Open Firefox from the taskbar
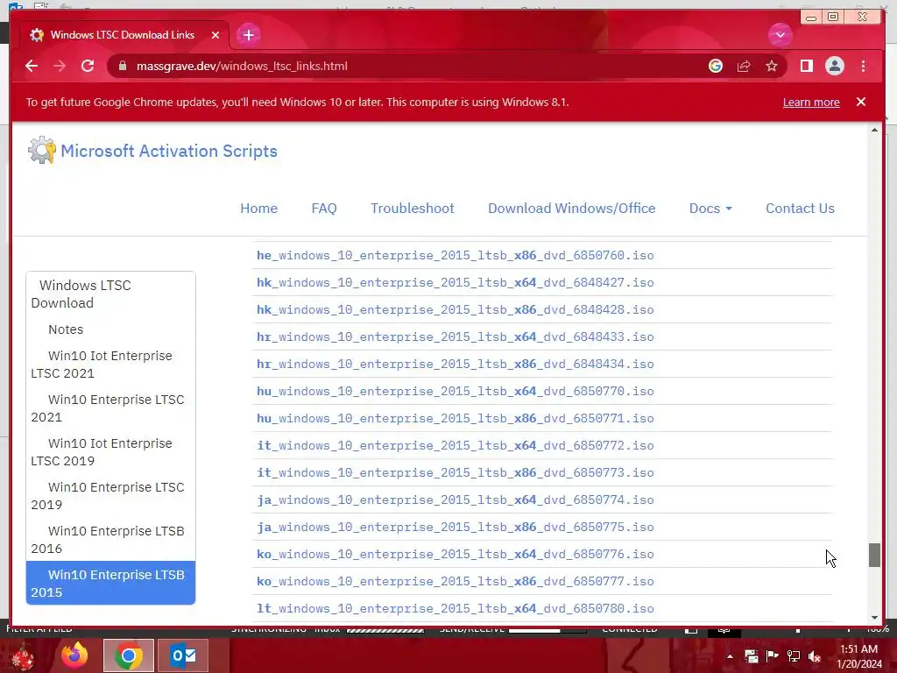Image resolution: width=897 pixels, height=673 pixels. (x=75, y=655)
